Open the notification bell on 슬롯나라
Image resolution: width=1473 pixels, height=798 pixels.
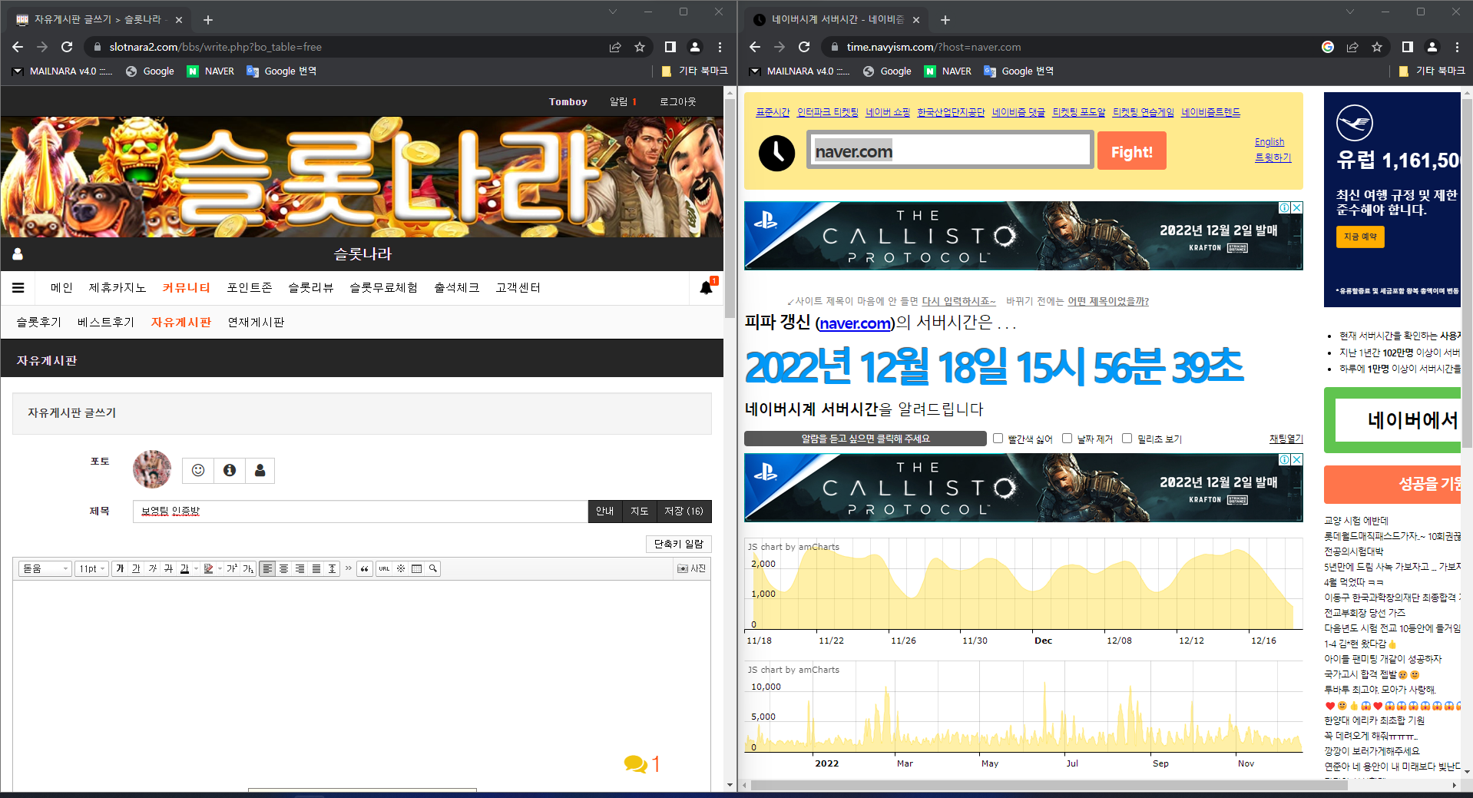(707, 287)
